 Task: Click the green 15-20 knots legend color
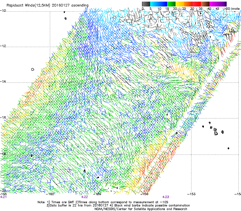(x=171, y=4)
